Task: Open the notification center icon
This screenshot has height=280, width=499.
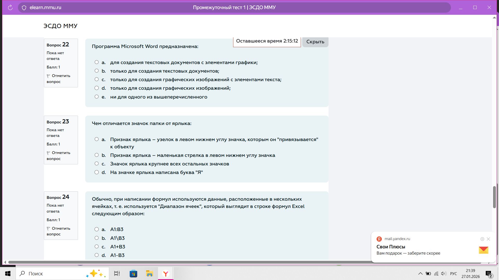Action: pos(489,274)
